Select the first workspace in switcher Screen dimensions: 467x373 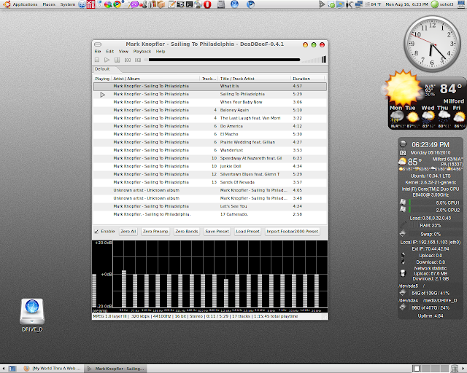coord(417,369)
